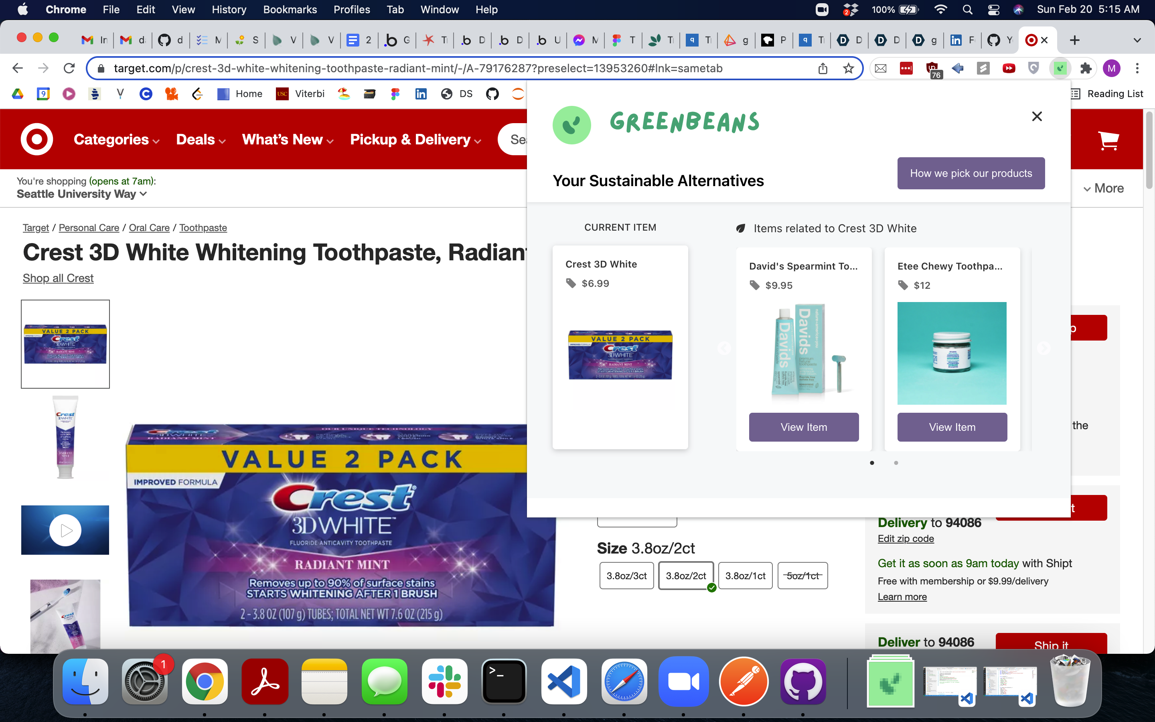This screenshot has height=722, width=1155.
Task: Click the Target bullseye logo
Action: pos(37,140)
